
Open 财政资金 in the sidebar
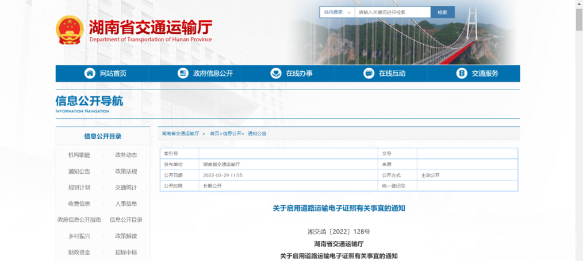pos(79,252)
